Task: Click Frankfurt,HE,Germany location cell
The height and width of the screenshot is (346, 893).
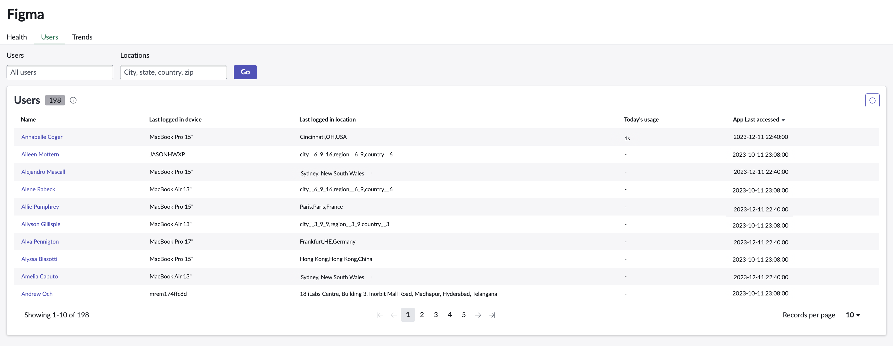Action: (x=328, y=241)
